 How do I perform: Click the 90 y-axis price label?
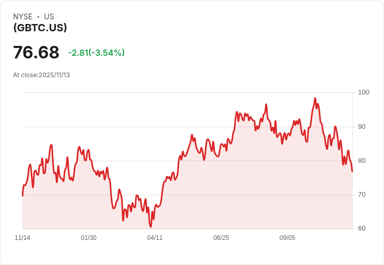click(362, 127)
